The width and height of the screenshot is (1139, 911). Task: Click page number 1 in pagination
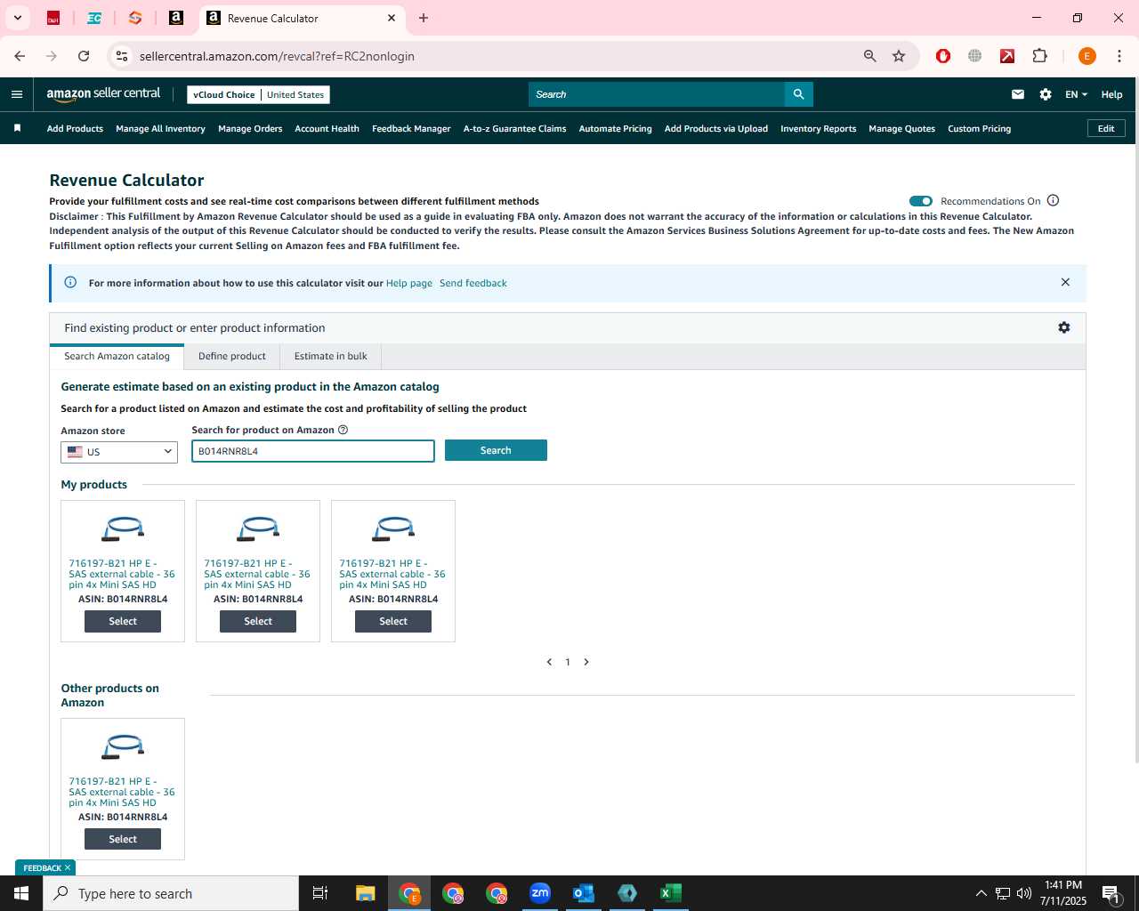[568, 662]
